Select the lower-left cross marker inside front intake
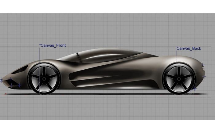The width and height of the screenshot is (215, 120). click(x=12, y=86)
